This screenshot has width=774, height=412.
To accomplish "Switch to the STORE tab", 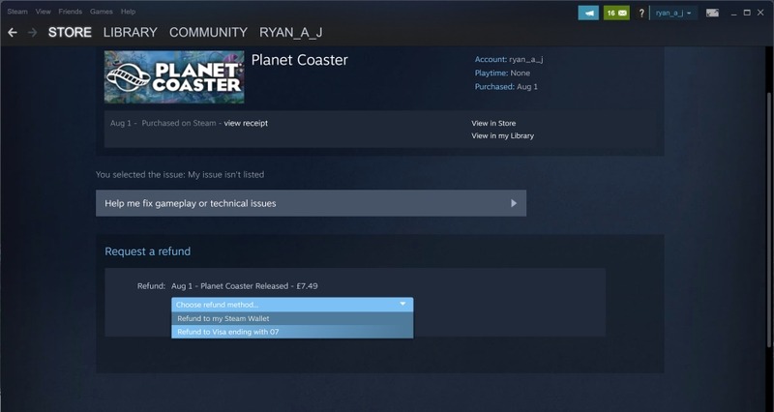I will pyautogui.click(x=70, y=33).
